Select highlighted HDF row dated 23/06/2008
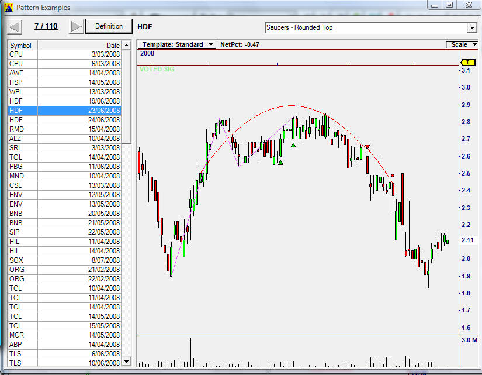The image size is (482, 375). (x=64, y=111)
